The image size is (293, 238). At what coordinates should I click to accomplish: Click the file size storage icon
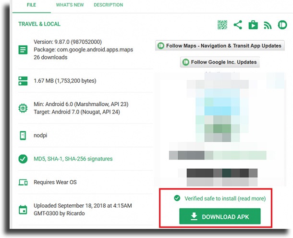pos(23,81)
